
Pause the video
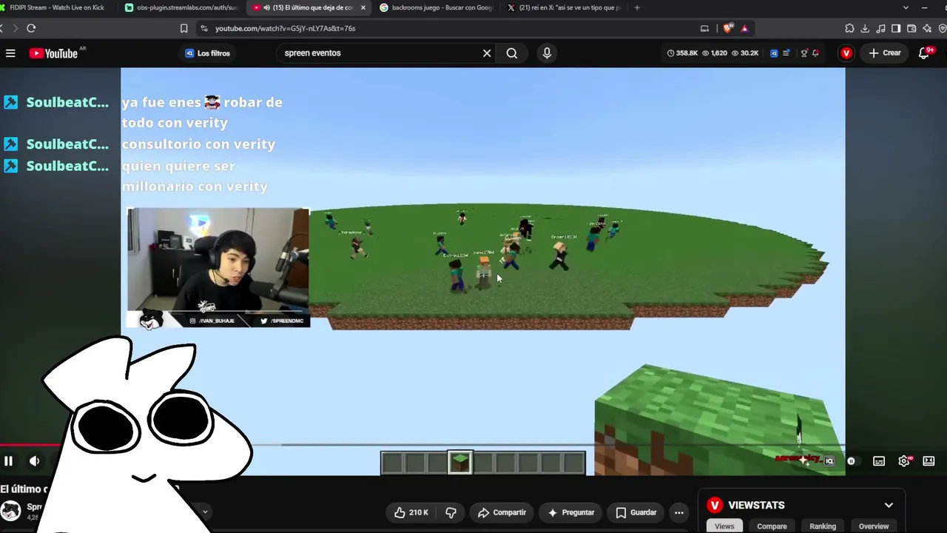(9, 460)
